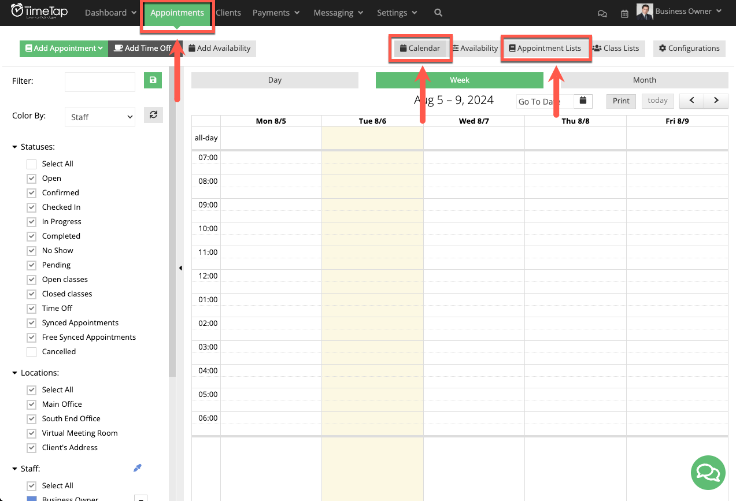Open the TimeTap logo on the top left

point(39,12)
